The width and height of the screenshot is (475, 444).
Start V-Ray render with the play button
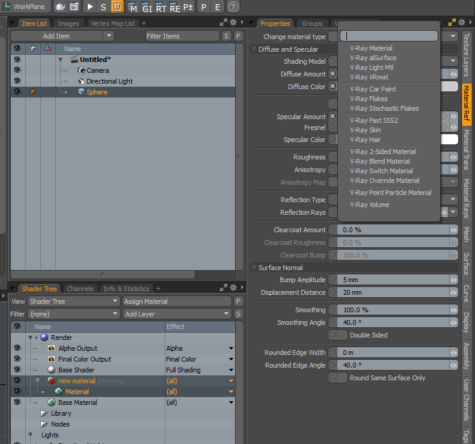90,7
